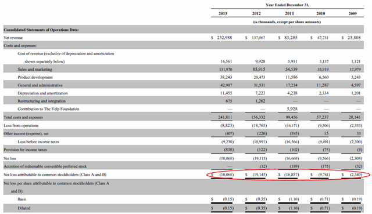Click the 'Net loss' row label
Image resolution: width=372 pixels, height=214 pixels.
(10, 158)
